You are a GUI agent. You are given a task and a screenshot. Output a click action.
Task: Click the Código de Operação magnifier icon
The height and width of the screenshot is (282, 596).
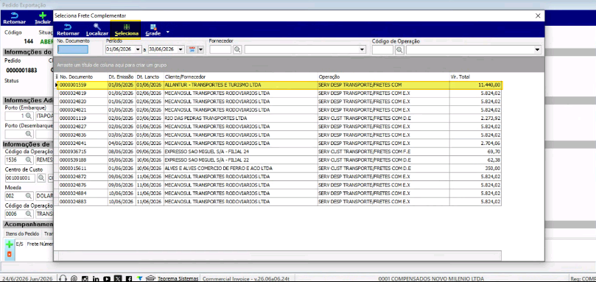click(x=399, y=49)
